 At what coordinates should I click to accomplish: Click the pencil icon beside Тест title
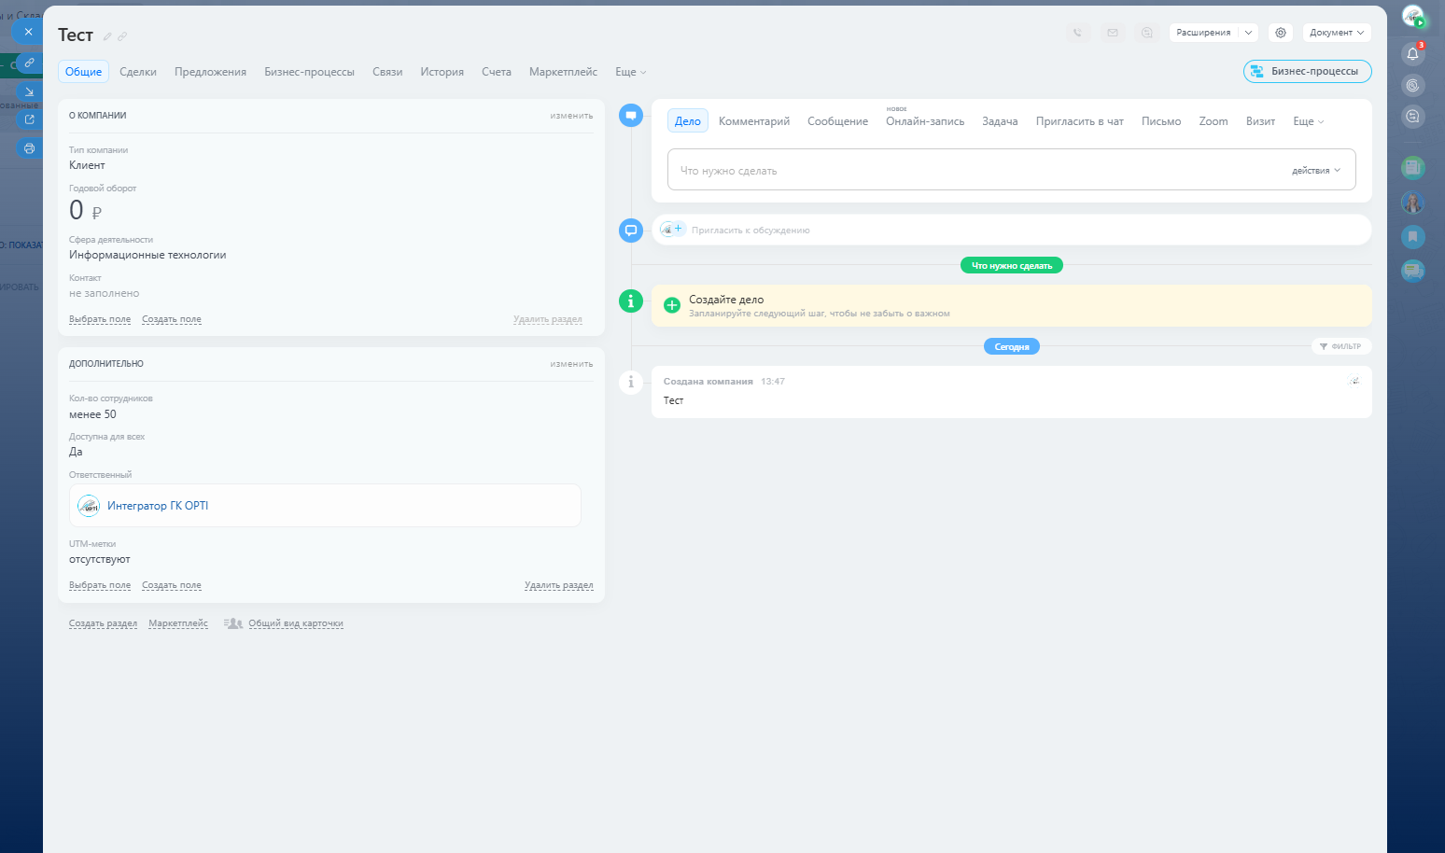click(107, 36)
